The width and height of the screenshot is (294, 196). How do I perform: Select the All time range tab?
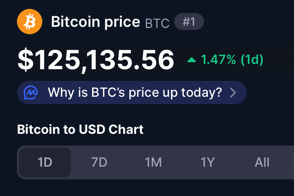(262, 162)
